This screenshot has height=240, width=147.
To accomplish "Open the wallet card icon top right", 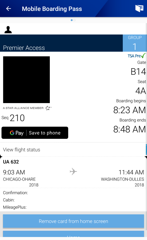I will point(139,8).
